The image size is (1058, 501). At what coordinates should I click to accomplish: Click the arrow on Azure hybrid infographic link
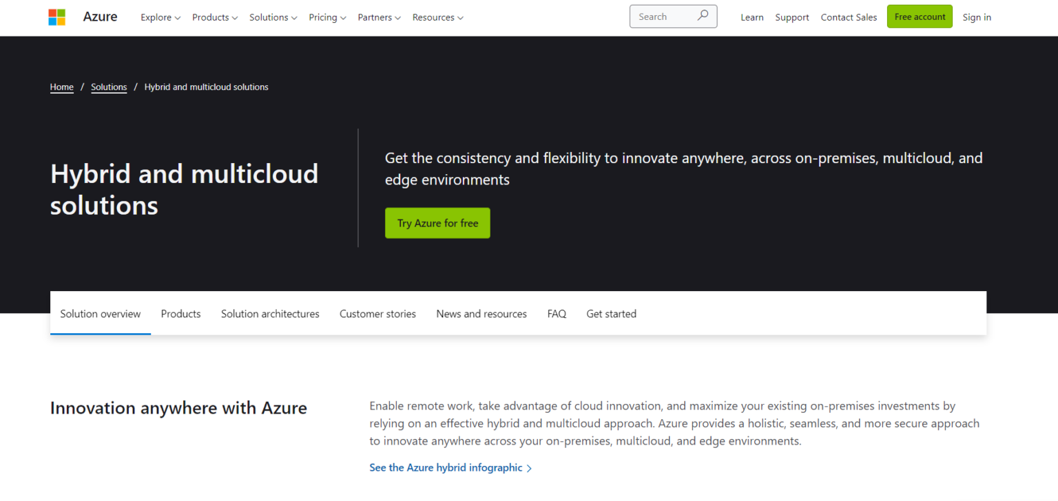pos(529,467)
